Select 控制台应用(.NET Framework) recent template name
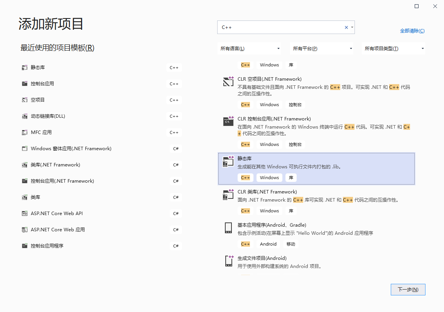Viewport: 444px width, 312px height. 62,181
